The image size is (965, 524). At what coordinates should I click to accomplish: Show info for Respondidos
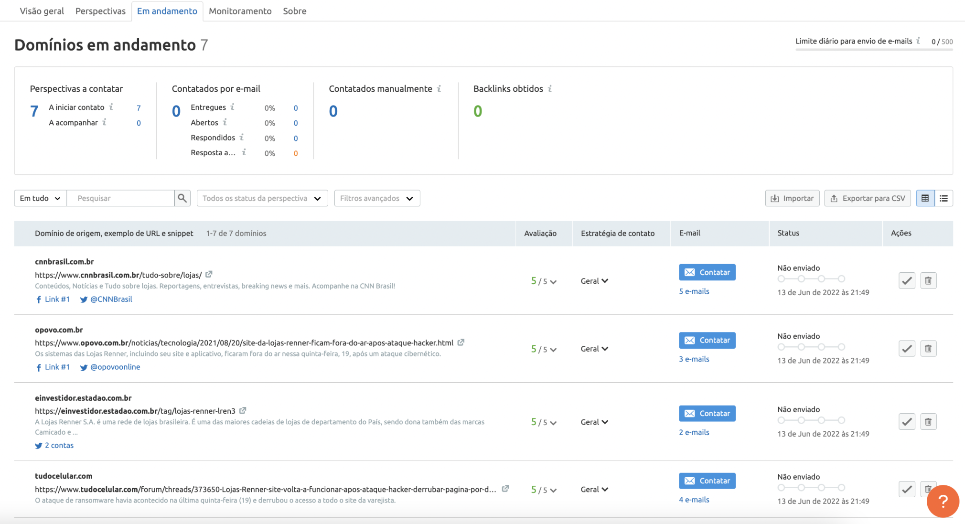[x=242, y=137]
